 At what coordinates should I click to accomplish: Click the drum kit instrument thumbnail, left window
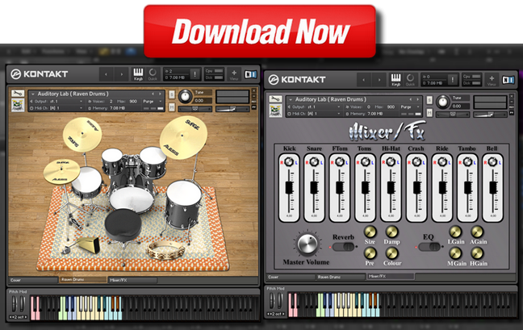[18, 106]
